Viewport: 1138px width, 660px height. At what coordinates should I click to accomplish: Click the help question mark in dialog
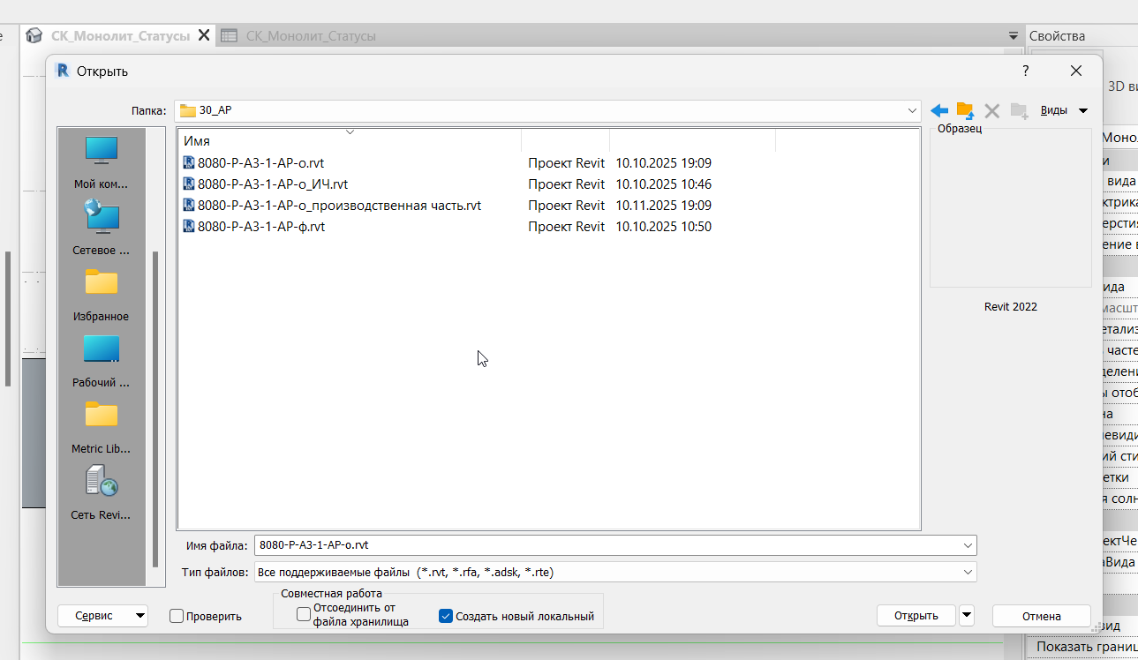[x=1025, y=71]
